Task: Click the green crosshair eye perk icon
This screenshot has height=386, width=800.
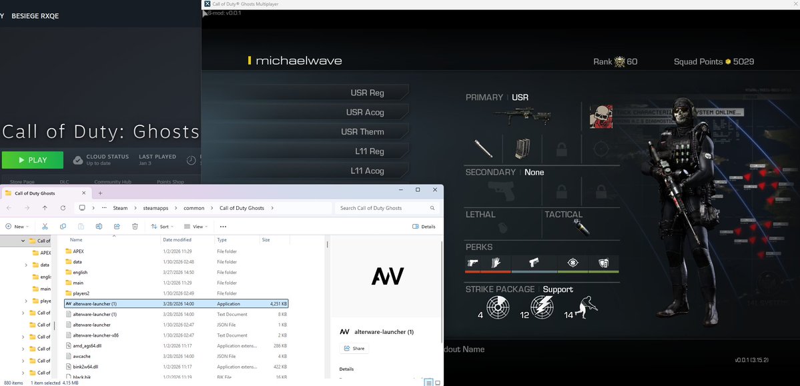Action: click(573, 263)
